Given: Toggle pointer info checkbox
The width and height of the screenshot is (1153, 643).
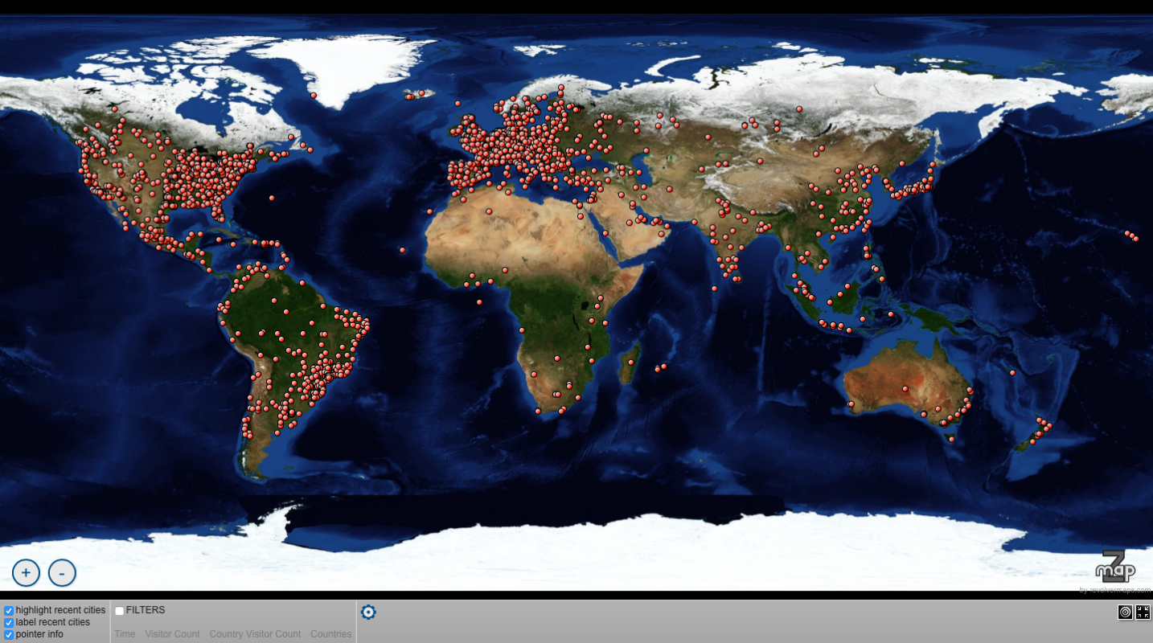Looking at the screenshot, I should [x=9, y=635].
